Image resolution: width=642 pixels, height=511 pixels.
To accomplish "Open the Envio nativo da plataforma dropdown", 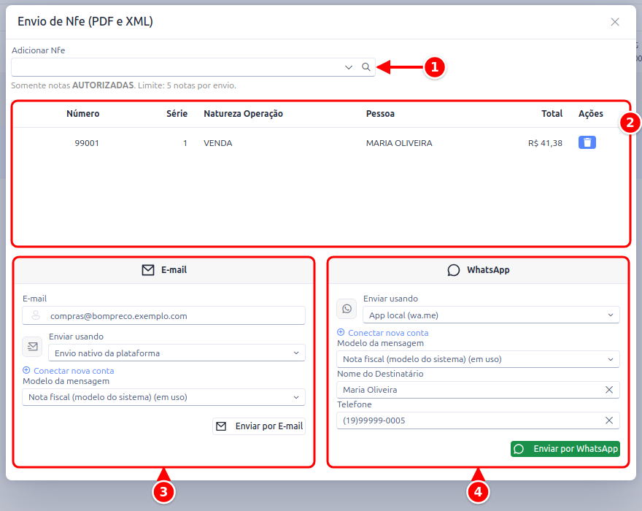I will (177, 353).
